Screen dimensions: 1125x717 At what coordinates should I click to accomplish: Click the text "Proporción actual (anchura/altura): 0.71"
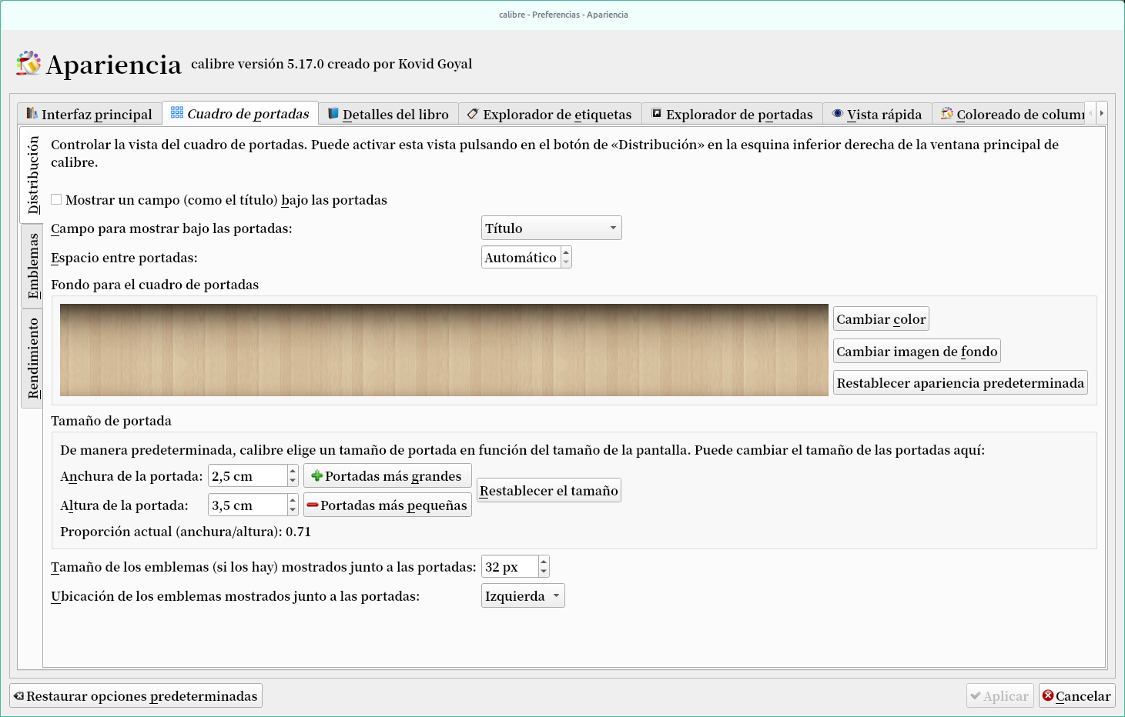point(186,532)
